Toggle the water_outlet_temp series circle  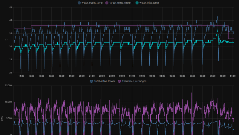(x=79, y=3)
